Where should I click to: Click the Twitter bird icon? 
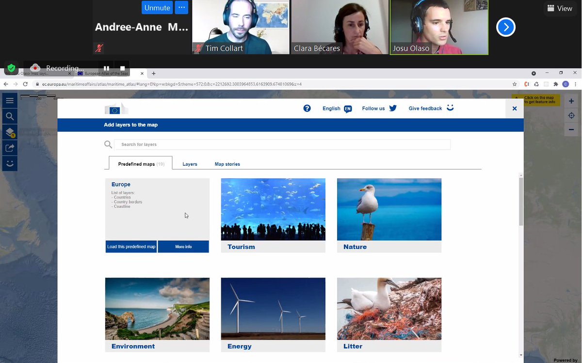click(x=393, y=108)
